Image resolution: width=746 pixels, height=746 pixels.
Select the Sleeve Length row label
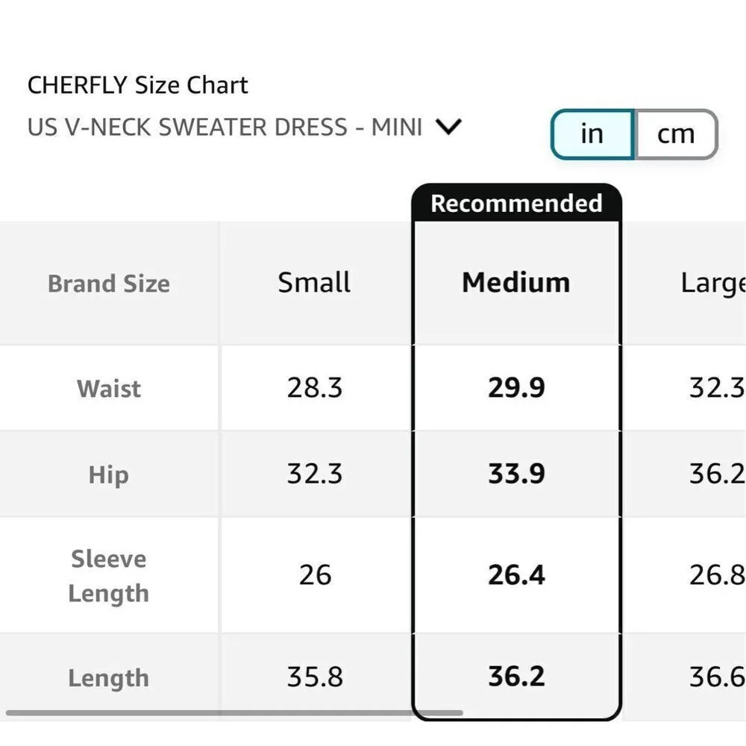(108, 575)
